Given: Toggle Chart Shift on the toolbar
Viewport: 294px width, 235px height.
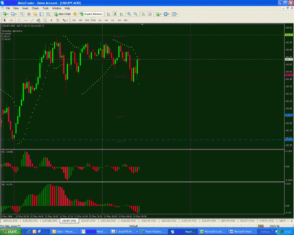Looking at the screenshot, I should [150, 14].
